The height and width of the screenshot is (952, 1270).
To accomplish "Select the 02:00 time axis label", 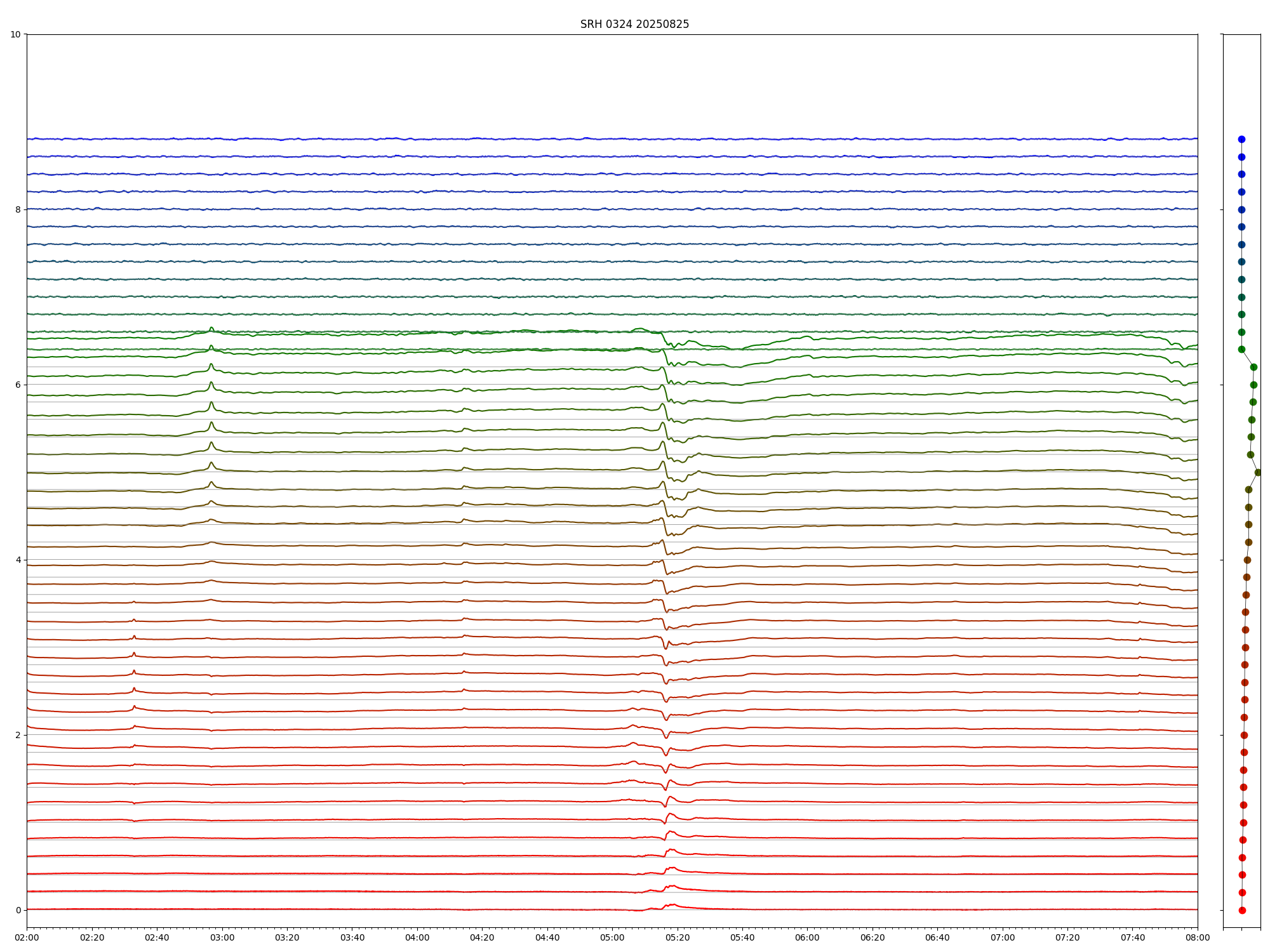I will tap(27, 937).
